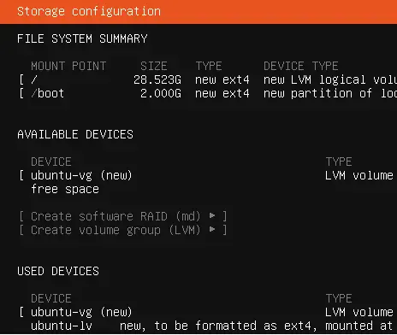
Task: Click new LVM logical volume device type
Action: coord(330,79)
